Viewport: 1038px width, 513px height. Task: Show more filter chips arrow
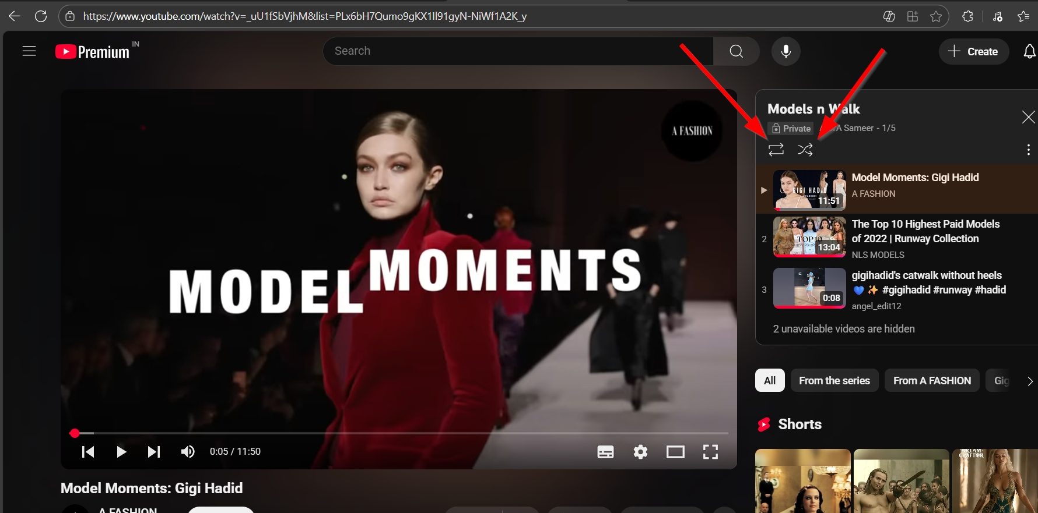pyautogui.click(x=1030, y=381)
